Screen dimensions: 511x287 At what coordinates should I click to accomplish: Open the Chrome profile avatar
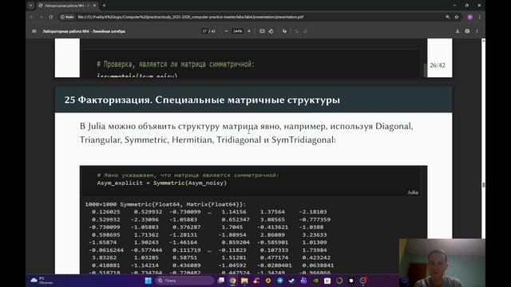(x=470, y=17)
